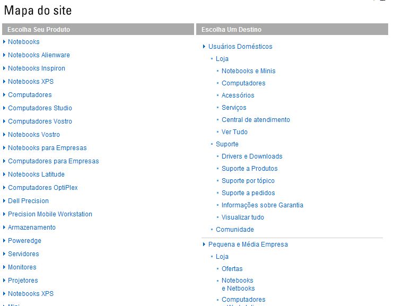Open Precision Mobile Workstation link

coord(50,214)
